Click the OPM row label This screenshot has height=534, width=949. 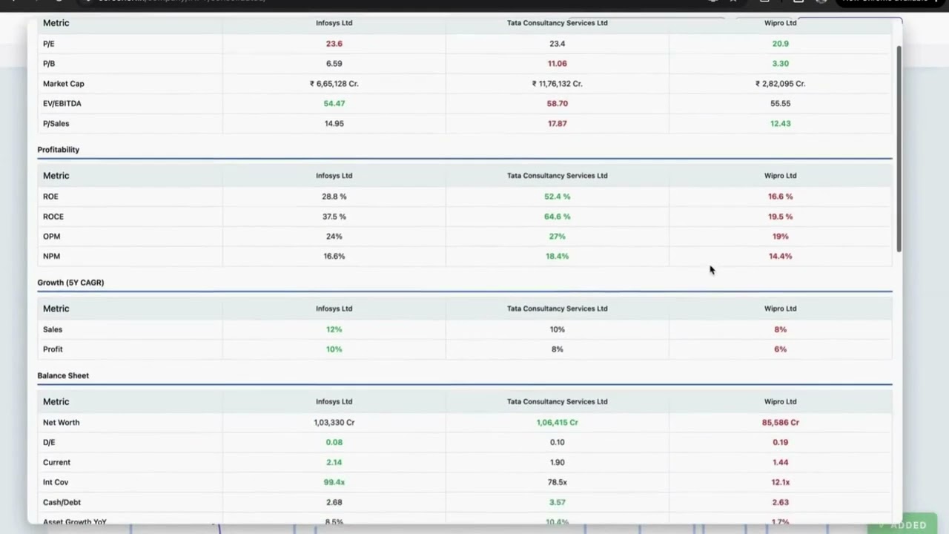pyautogui.click(x=52, y=237)
